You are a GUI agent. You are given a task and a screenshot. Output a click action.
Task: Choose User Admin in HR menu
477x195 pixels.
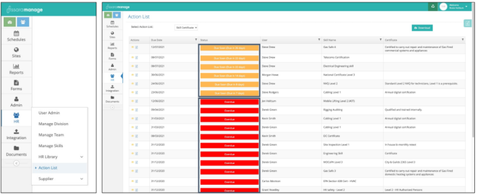pos(49,113)
